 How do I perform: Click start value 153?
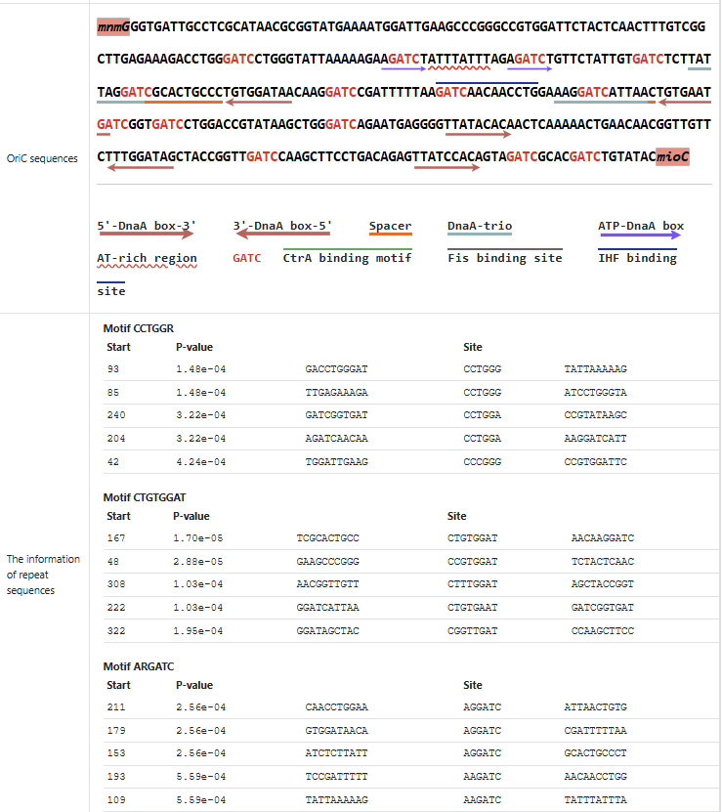(x=116, y=753)
